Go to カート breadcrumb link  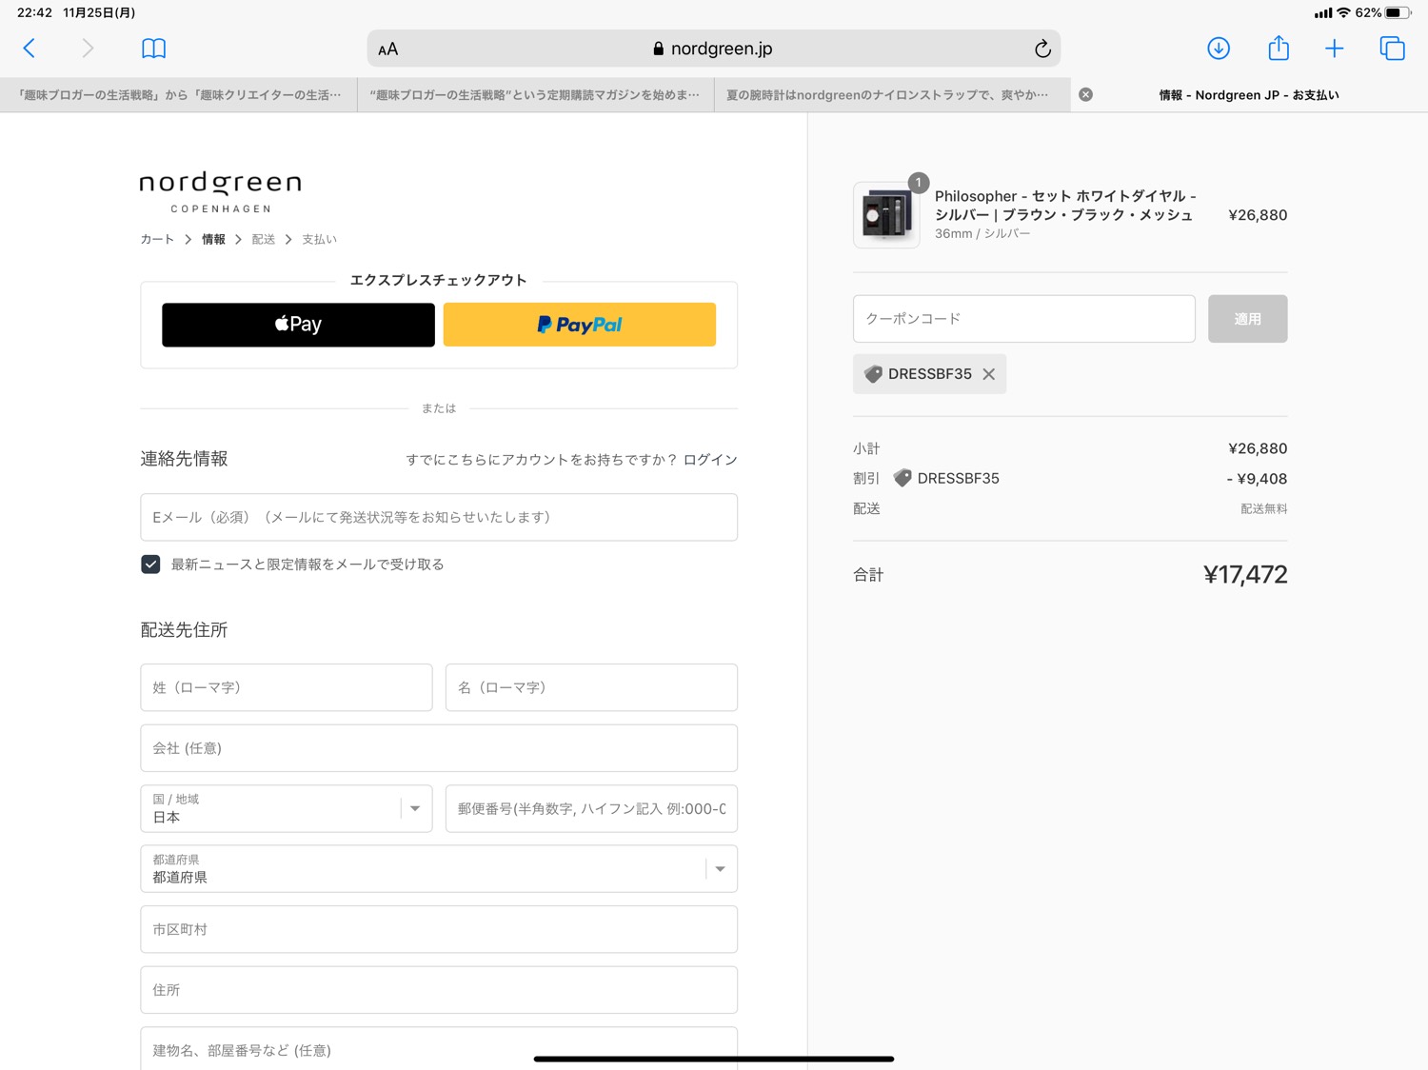pos(157,239)
